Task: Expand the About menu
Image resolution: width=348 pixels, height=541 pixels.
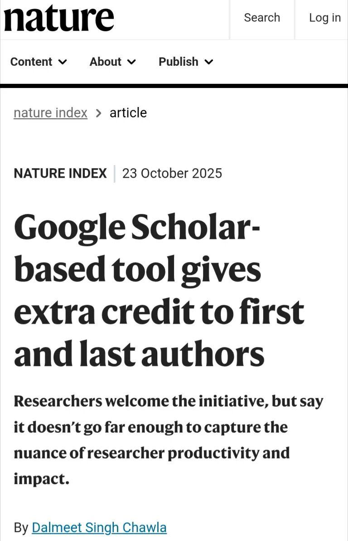Action: [x=112, y=62]
